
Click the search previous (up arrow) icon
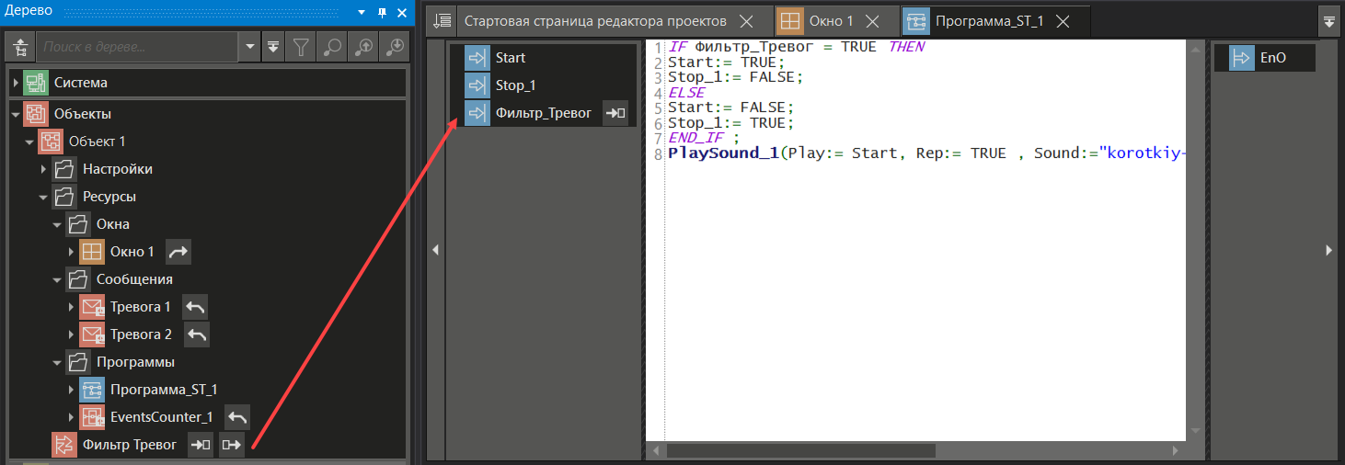(x=363, y=47)
